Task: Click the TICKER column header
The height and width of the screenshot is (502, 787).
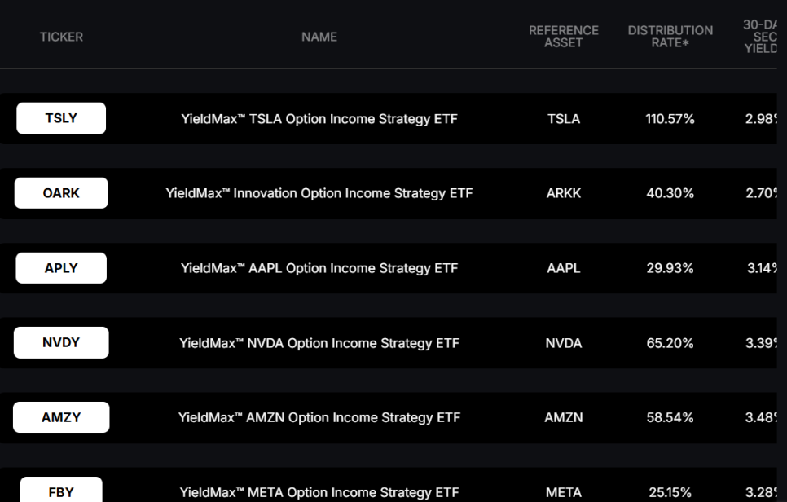Action: tap(61, 37)
